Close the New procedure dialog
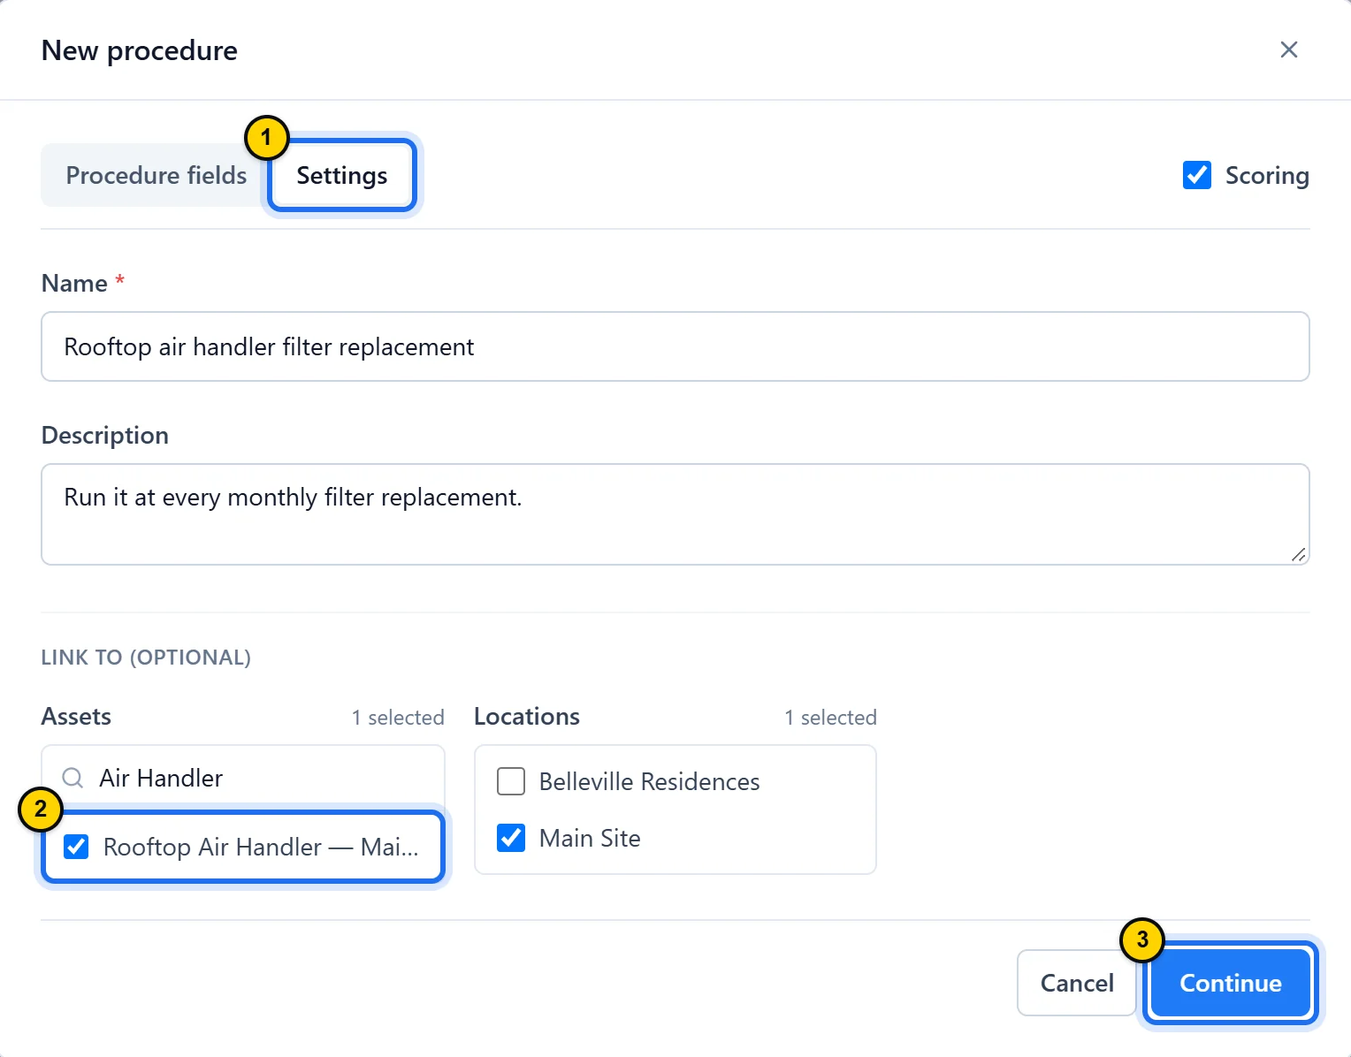 coord(1288,49)
